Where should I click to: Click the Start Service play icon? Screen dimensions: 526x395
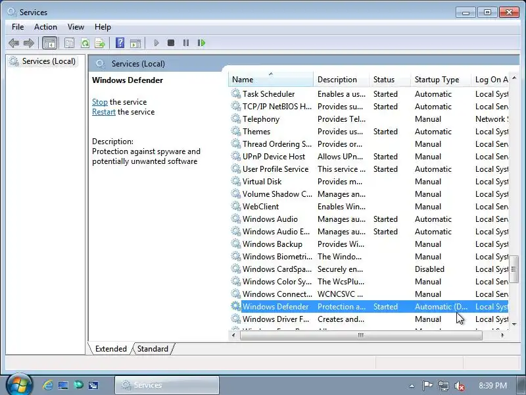tap(156, 43)
